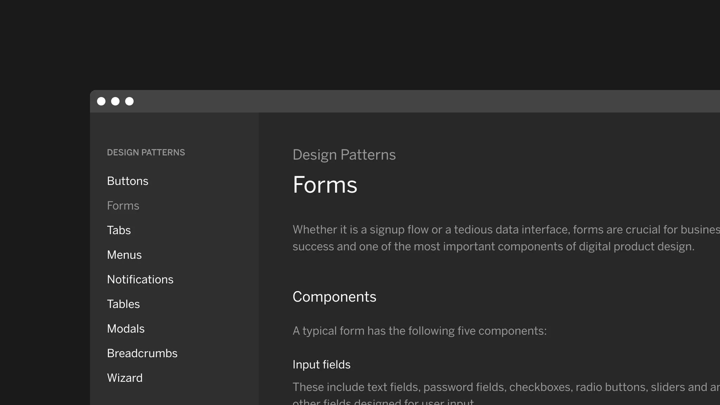This screenshot has height=405, width=720.
Task: Click the 'A typical form has' sentence
Action: [419, 331]
